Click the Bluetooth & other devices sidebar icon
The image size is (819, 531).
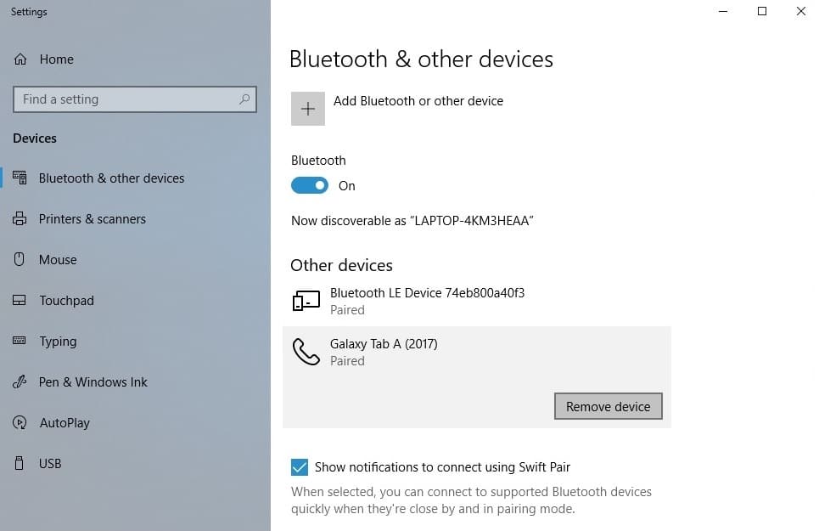[x=20, y=178]
